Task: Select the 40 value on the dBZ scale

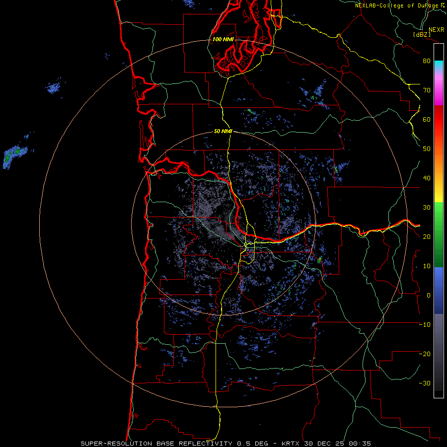Action: (x=427, y=178)
